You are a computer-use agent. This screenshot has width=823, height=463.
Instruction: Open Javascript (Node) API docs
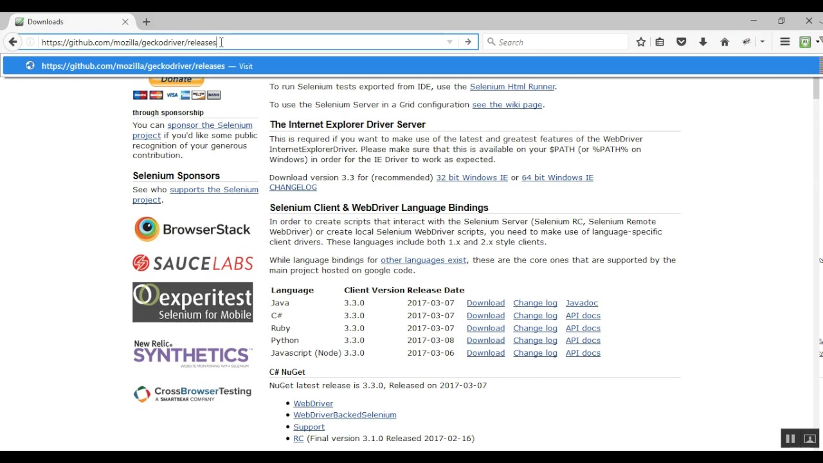pos(583,353)
